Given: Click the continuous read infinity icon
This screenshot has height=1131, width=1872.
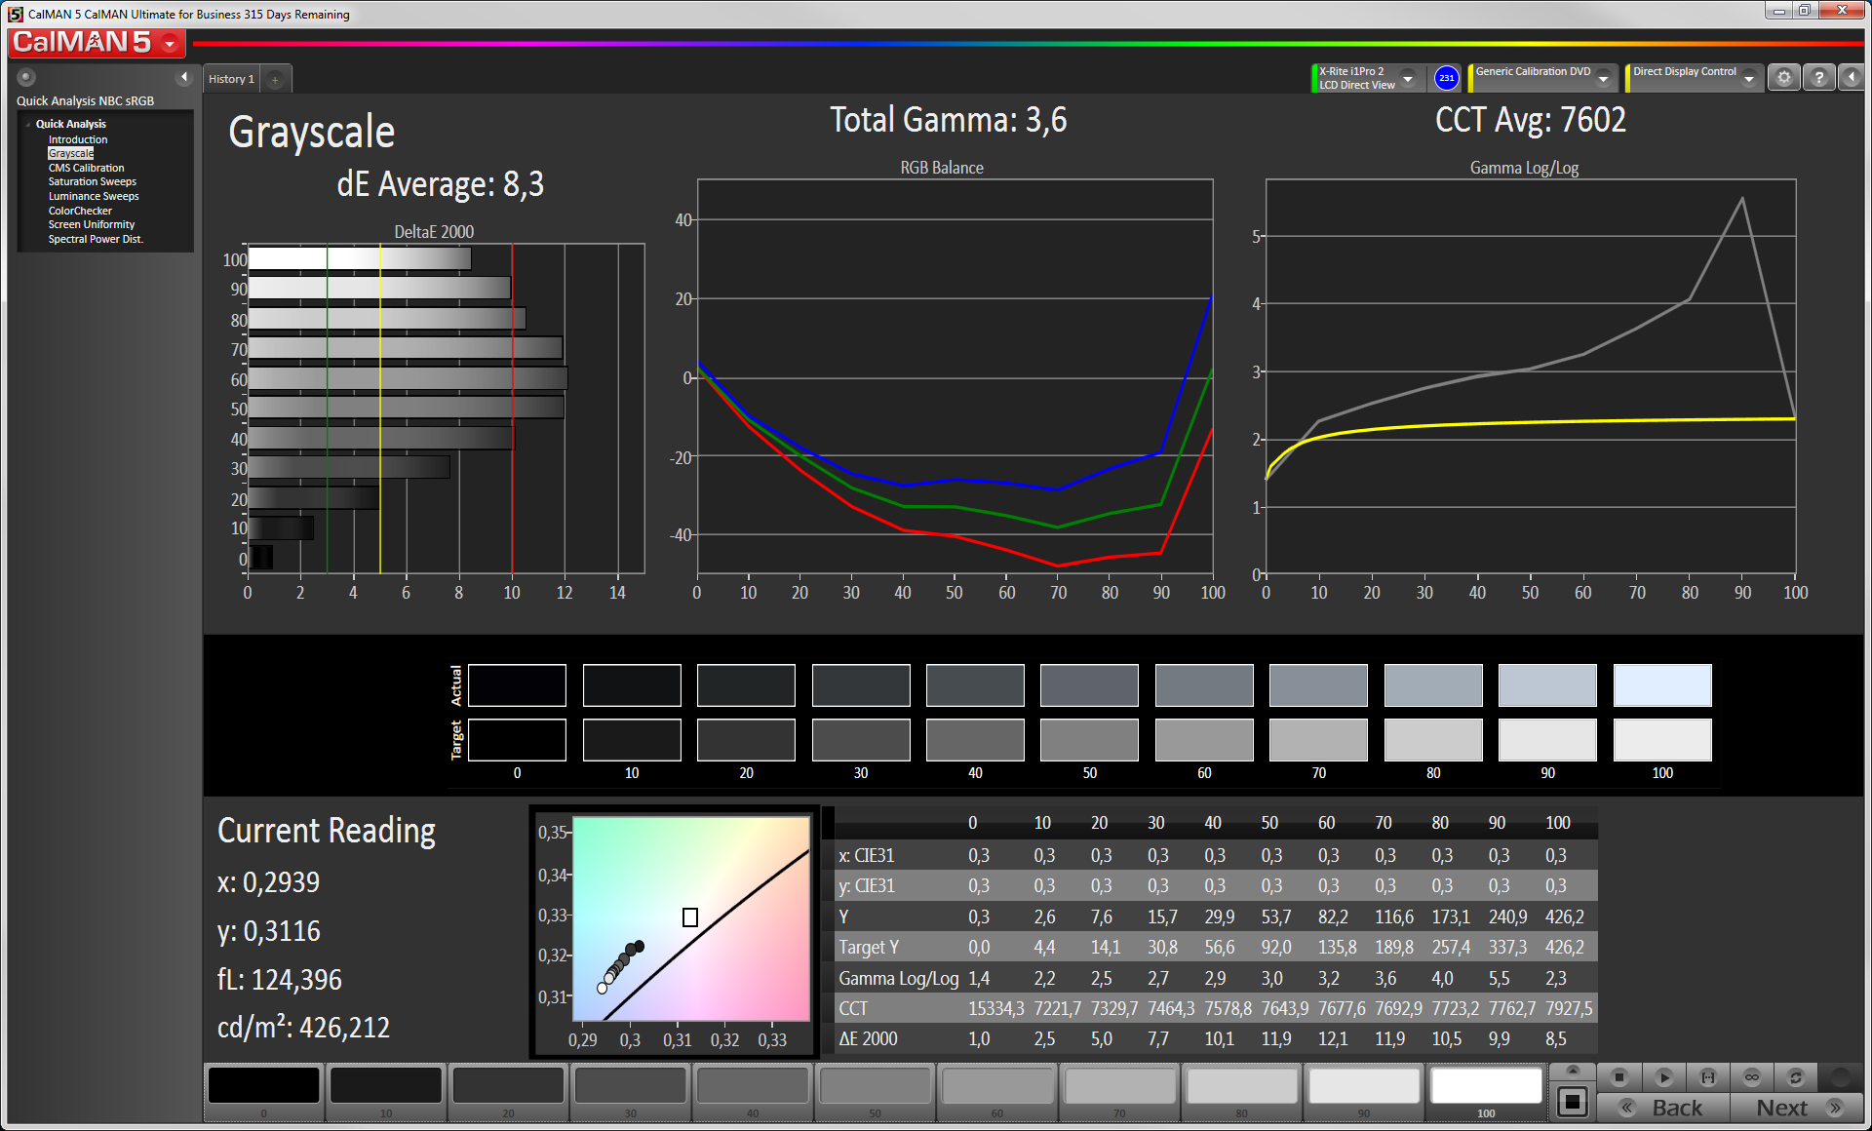Looking at the screenshot, I should pyautogui.click(x=1752, y=1077).
